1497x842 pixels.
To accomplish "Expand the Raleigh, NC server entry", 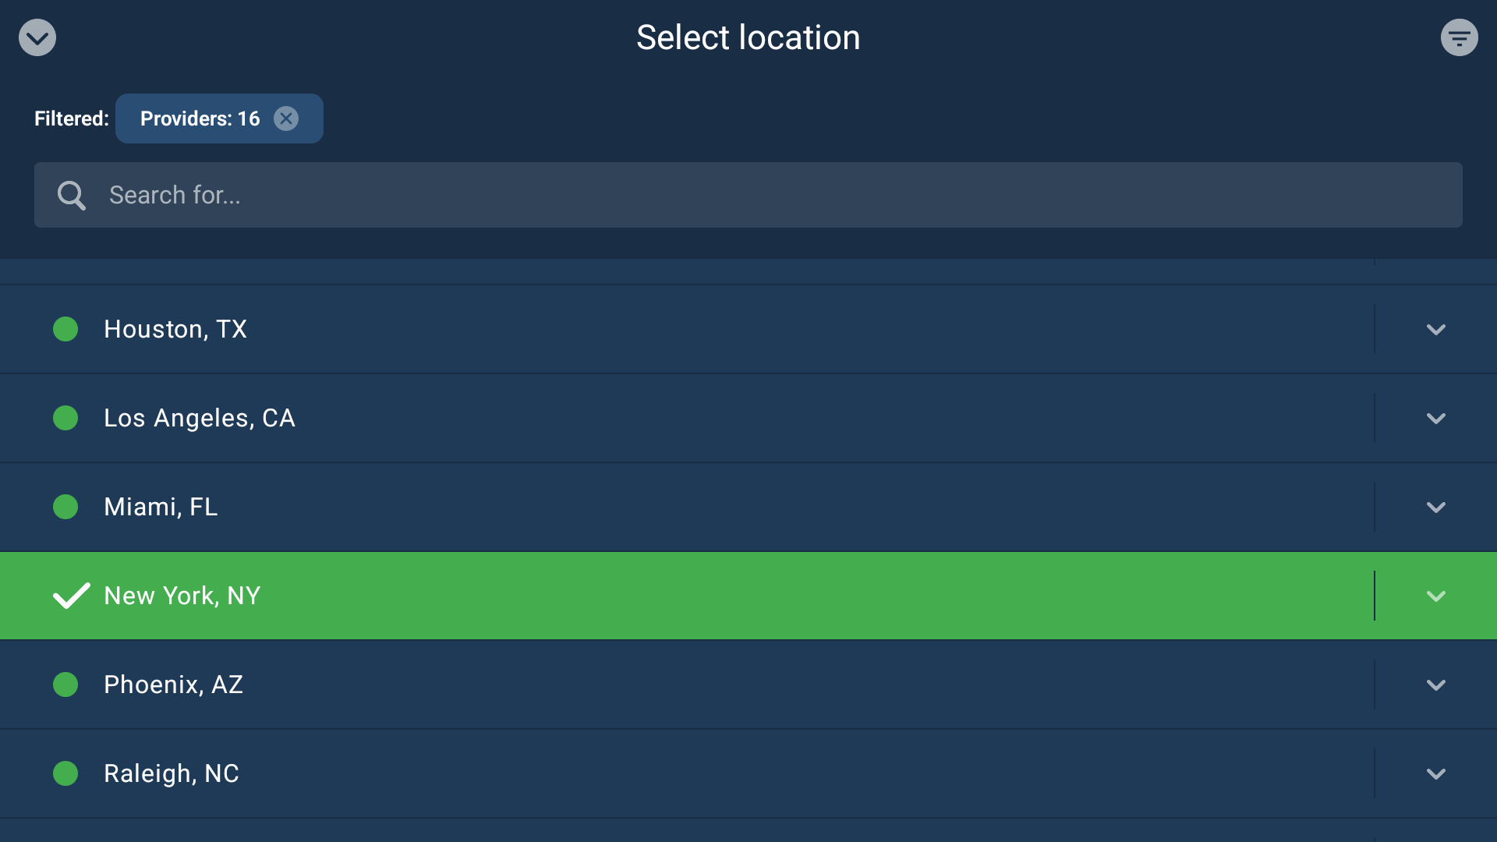I will [x=1436, y=773].
